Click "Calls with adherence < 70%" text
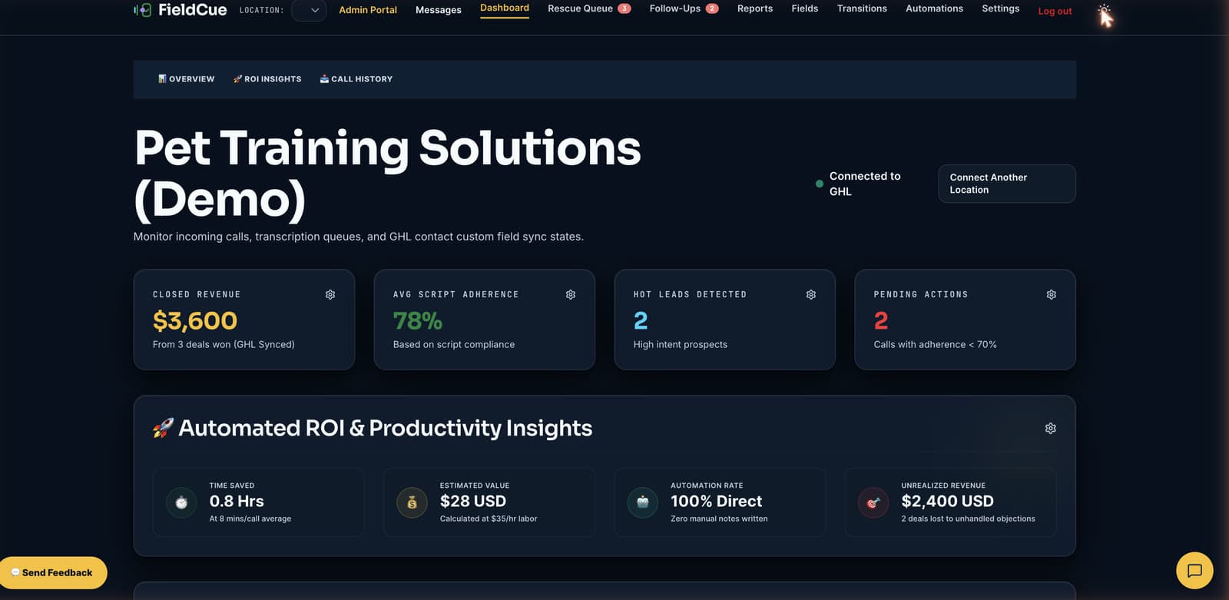This screenshot has width=1229, height=600. (936, 345)
